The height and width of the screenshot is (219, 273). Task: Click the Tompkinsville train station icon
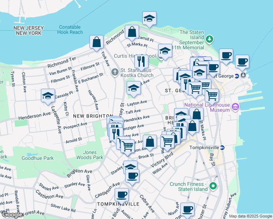(223, 147)
